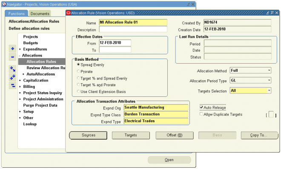Click the empty Description field

coord(133,29)
